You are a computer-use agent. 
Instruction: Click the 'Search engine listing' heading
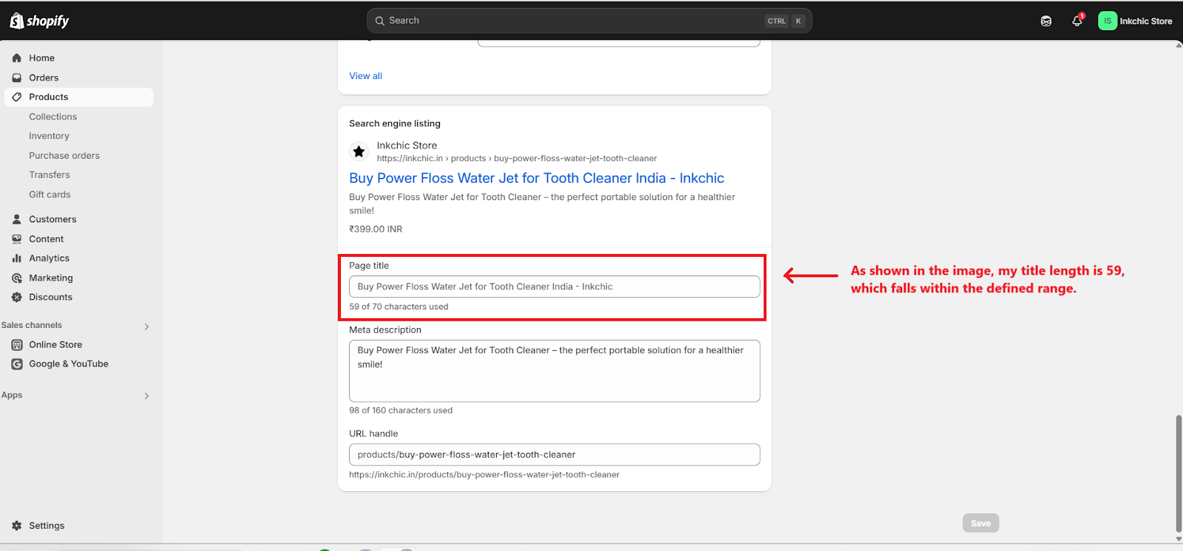395,123
